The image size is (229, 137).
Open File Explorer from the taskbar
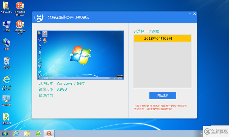27,133
